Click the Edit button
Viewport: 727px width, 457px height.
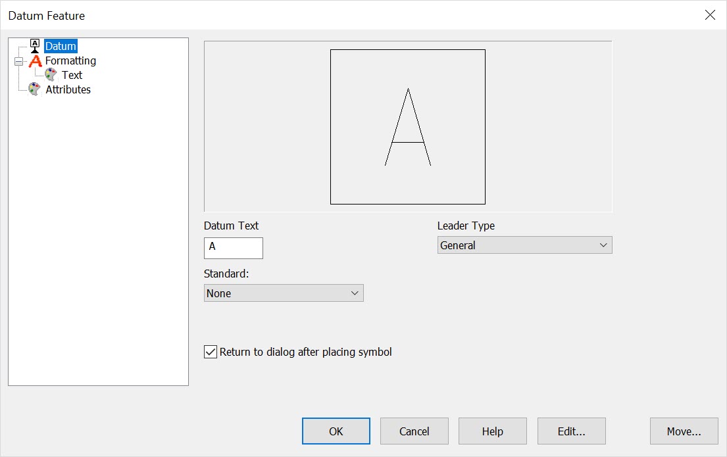click(571, 431)
